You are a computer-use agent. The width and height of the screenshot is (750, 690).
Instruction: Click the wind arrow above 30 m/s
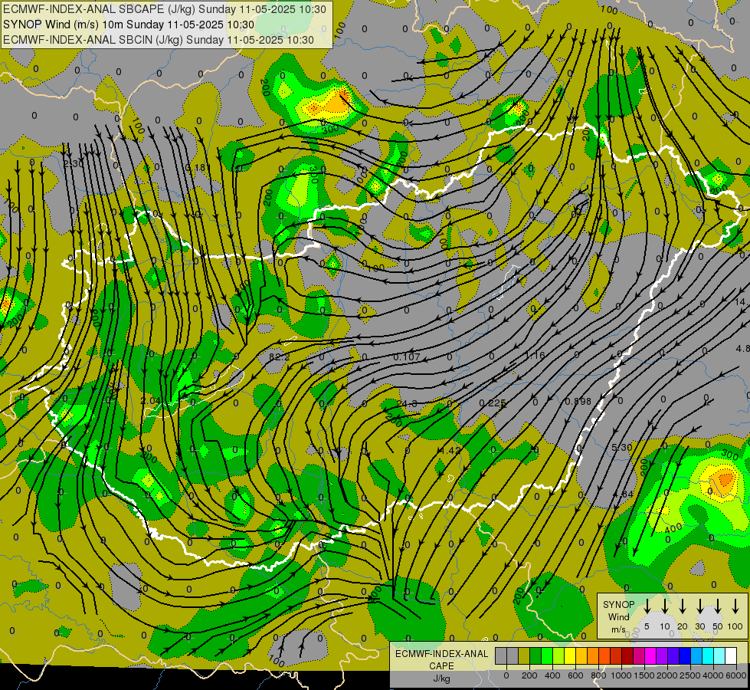(x=699, y=606)
